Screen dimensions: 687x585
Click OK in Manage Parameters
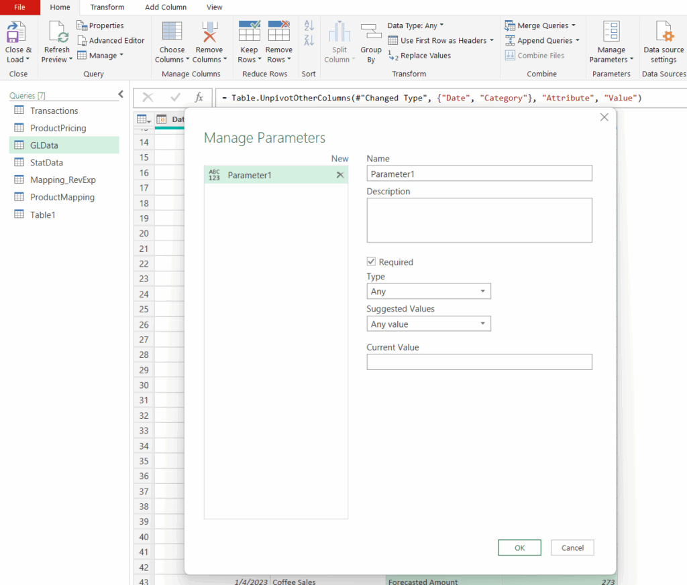tap(520, 547)
